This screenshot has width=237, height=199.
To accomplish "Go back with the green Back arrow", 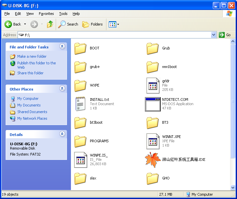I will 8,24.
